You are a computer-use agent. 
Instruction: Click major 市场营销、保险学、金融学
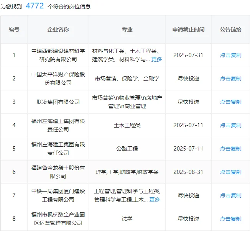pos(127,79)
